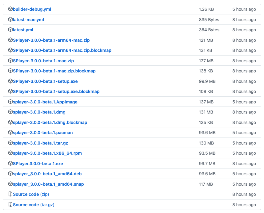Click the 117 MB size of the snap
264x213 pixels.
coord(206,184)
